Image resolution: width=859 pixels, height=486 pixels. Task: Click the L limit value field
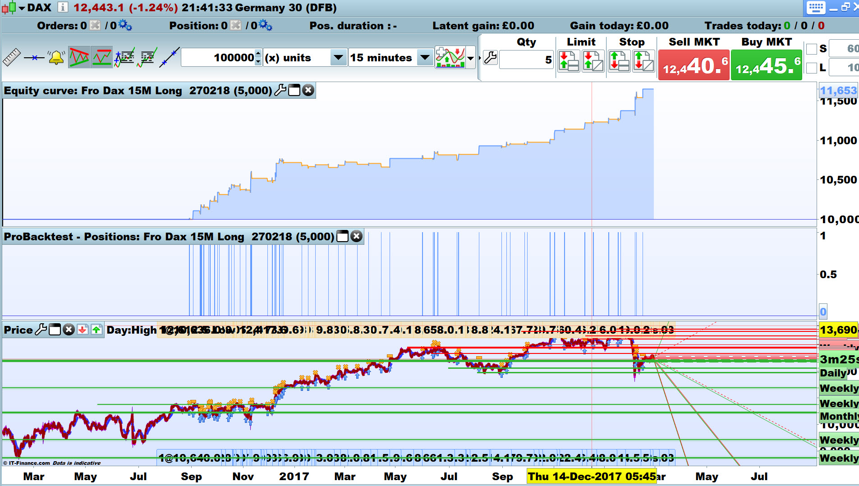[x=844, y=68]
